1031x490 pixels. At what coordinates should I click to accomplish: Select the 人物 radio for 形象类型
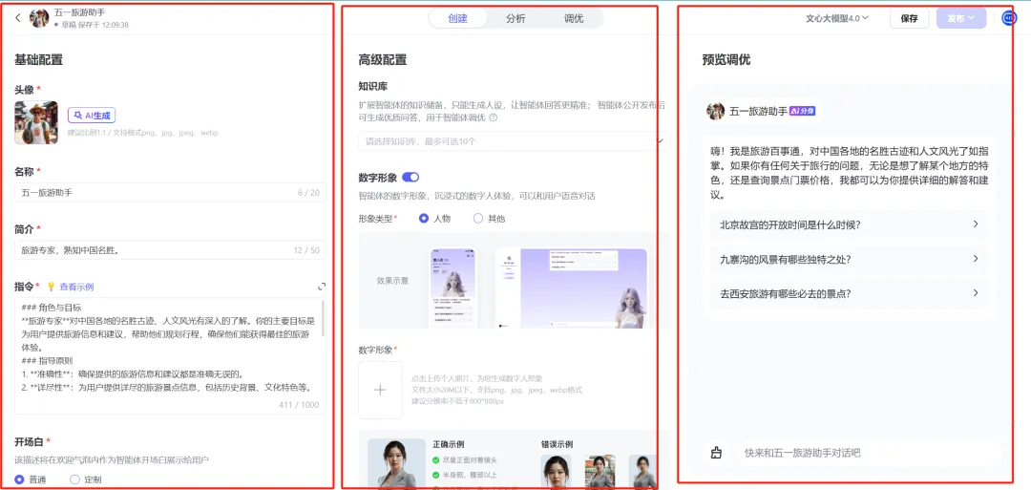tap(425, 219)
